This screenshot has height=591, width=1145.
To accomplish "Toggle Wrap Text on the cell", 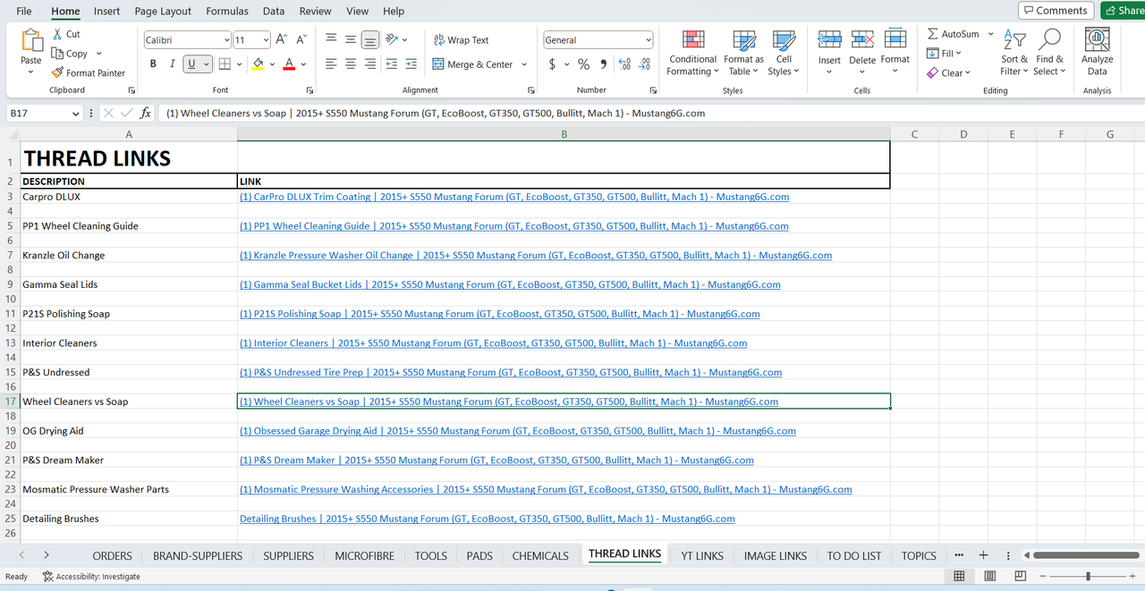I will click(462, 40).
